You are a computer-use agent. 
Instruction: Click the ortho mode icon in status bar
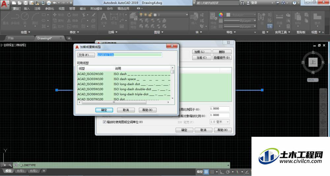(222, 172)
